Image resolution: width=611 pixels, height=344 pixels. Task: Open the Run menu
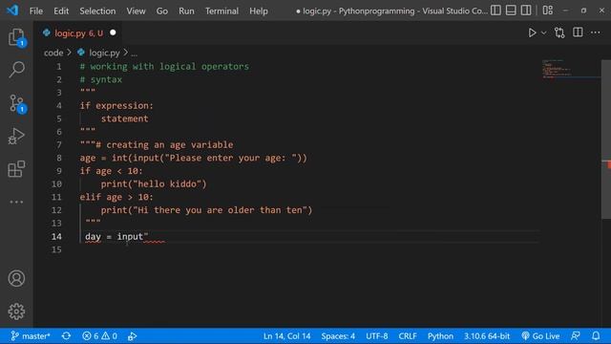point(186,11)
